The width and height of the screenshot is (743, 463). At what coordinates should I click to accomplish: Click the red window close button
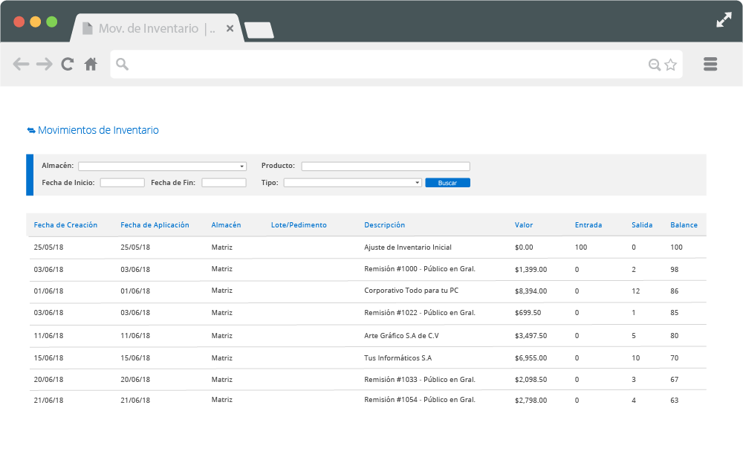[x=19, y=22]
